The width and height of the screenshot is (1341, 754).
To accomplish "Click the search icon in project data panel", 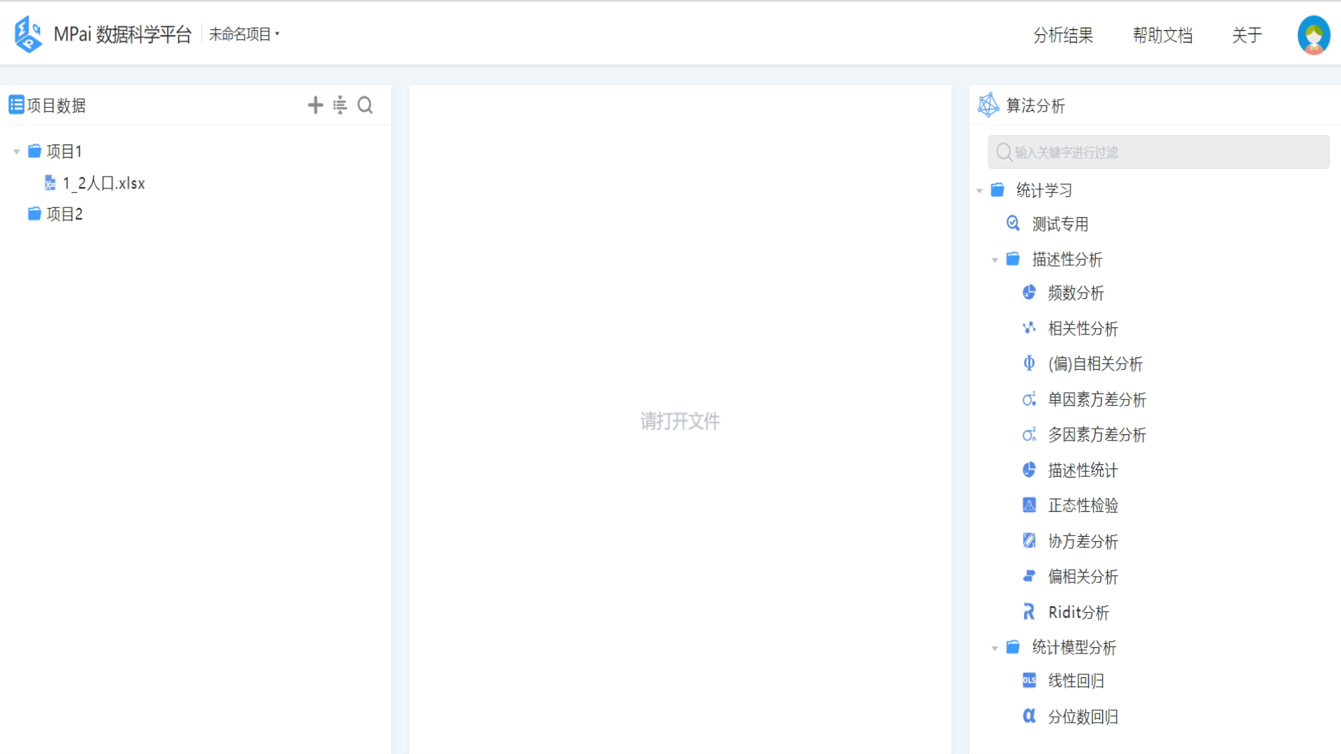I will (x=365, y=105).
